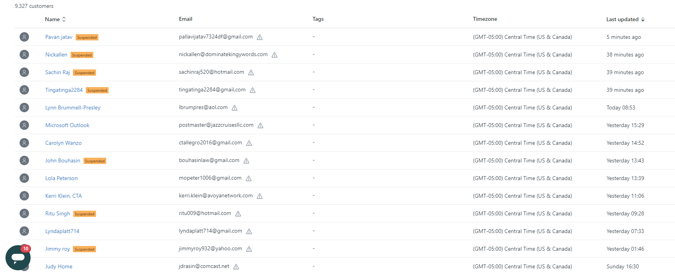675x275 pixels.
Task: Click the warning icon beside lbrumpres@aol.com
Action: click(x=234, y=108)
